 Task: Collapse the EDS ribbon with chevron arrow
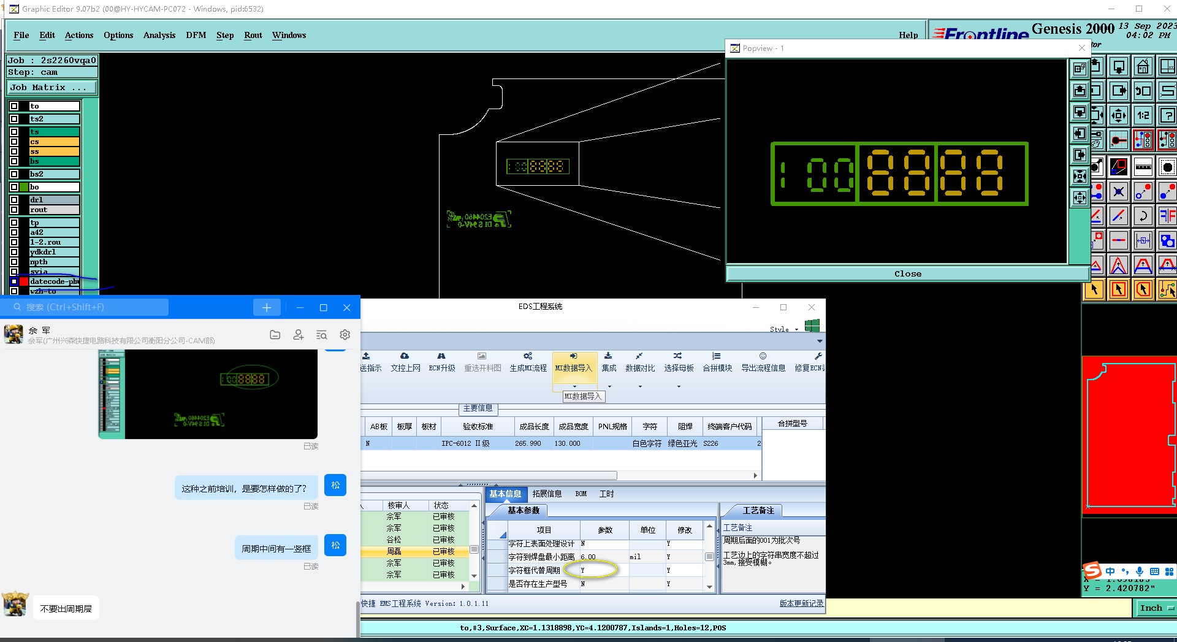(x=820, y=341)
